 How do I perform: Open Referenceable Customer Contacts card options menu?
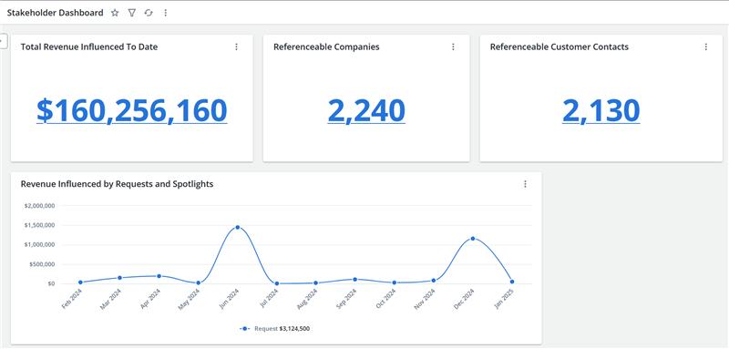click(x=705, y=47)
